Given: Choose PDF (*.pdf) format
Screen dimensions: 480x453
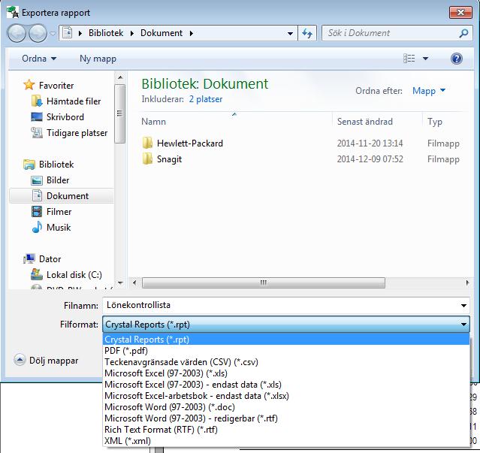Looking at the screenshot, I should 286,351.
